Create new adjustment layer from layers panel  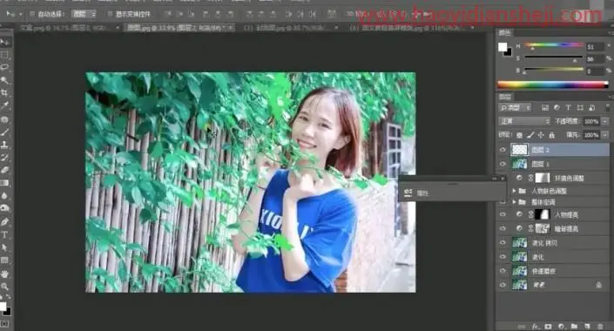point(562,327)
